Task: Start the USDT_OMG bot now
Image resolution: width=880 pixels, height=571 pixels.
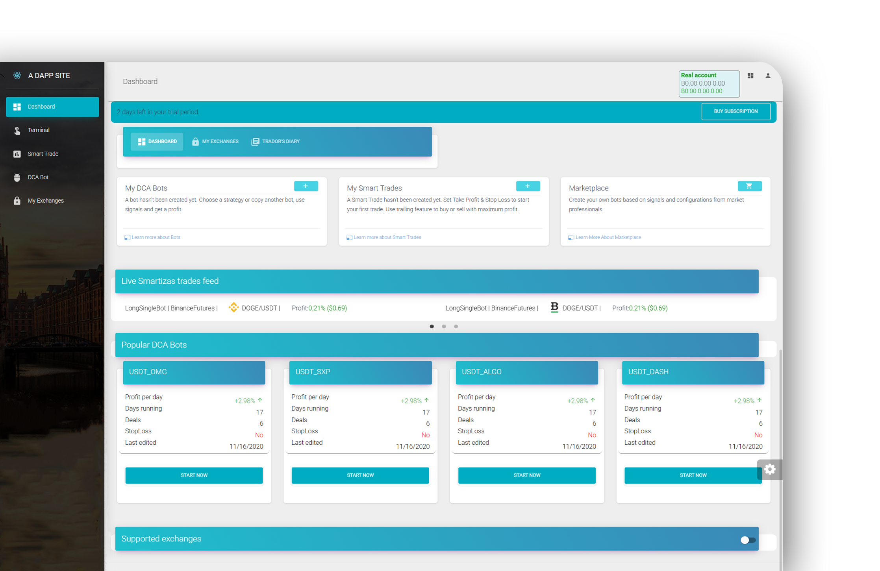Action: point(194,475)
